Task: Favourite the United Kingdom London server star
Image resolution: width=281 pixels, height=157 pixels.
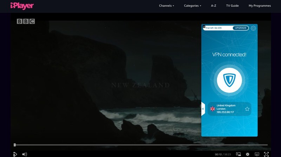Action: tap(247, 109)
